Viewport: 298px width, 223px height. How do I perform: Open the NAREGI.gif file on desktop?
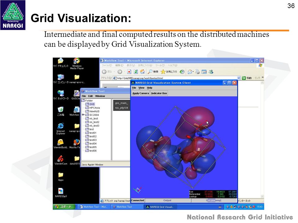coord(61,193)
